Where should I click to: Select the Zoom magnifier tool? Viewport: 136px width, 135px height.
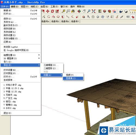click(89, 11)
